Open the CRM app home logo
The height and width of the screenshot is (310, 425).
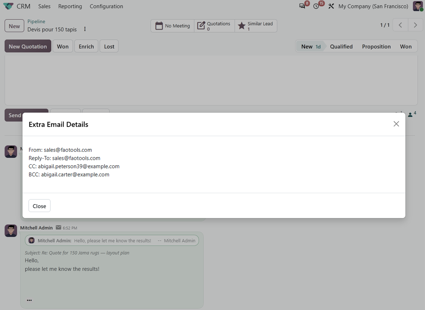(x=8, y=6)
